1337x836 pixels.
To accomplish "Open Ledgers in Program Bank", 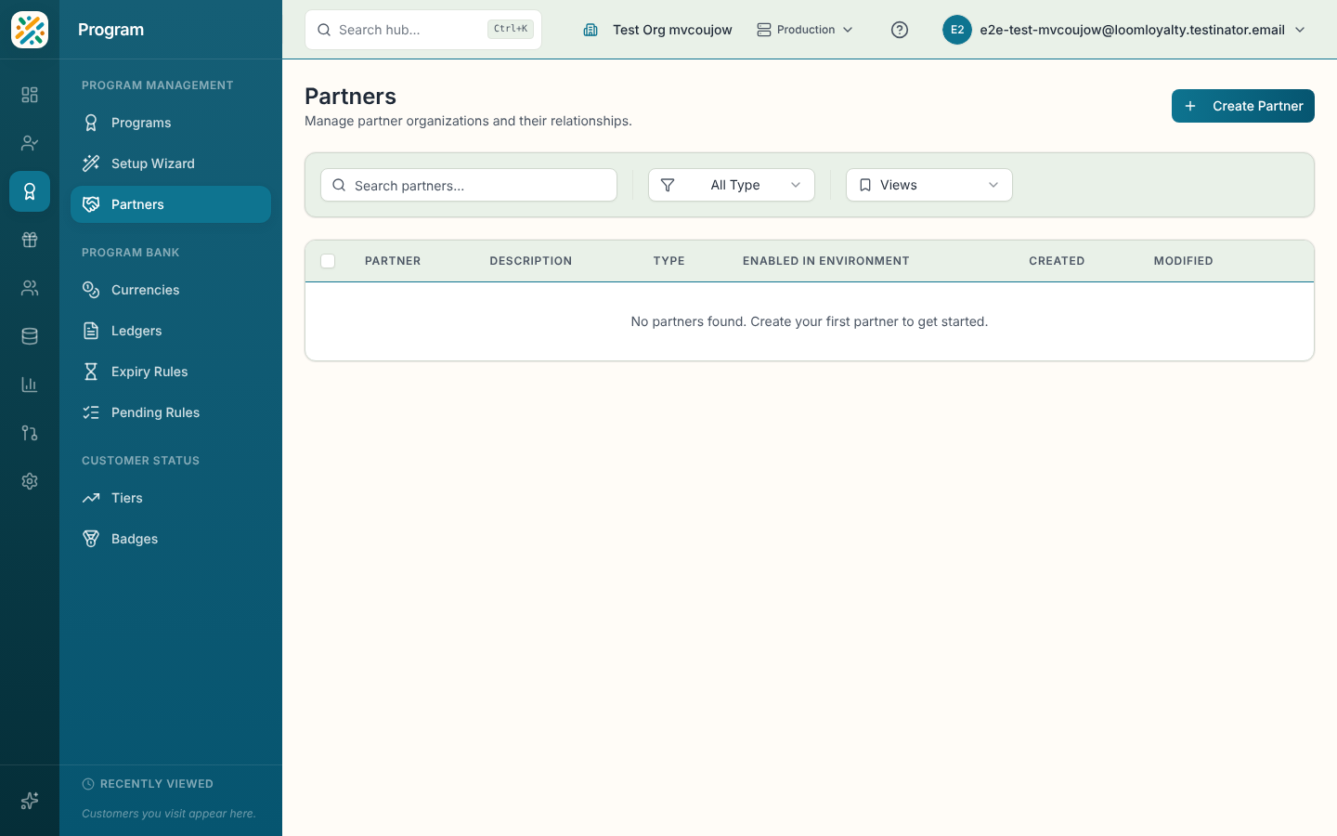I will [x=171, y=331].
